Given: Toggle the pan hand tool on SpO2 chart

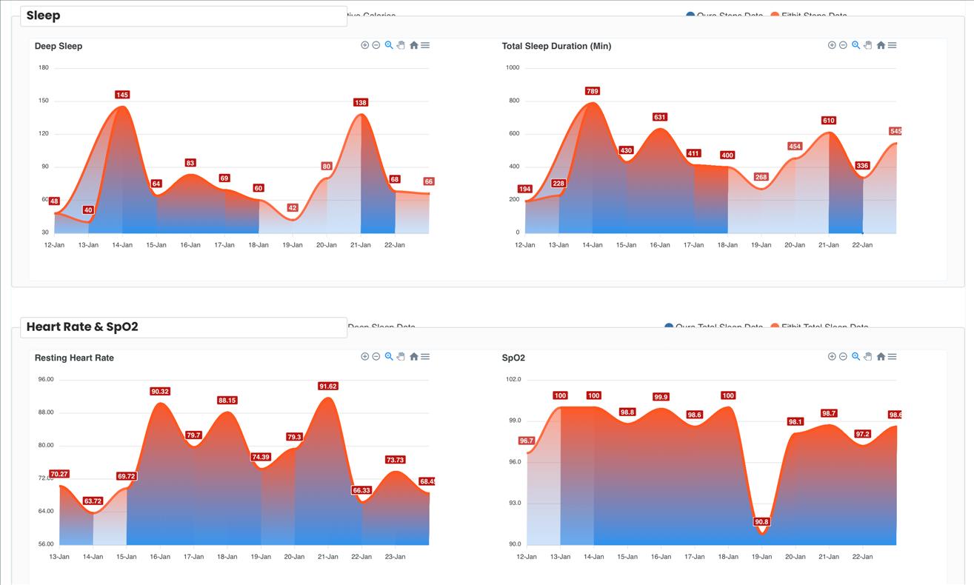Looking at the screenshot, I should pyautogui.click(x=867, y=357).
